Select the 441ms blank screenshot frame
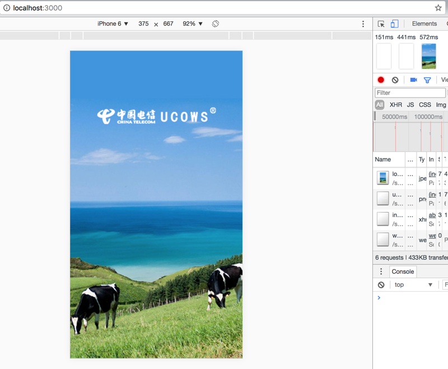Image resolution: width=448 pixels, height=369 pixels. [406, 56]
